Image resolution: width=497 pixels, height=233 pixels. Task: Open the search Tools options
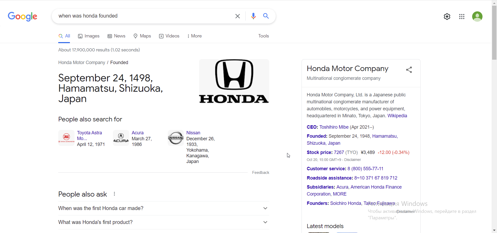point(264,36)
